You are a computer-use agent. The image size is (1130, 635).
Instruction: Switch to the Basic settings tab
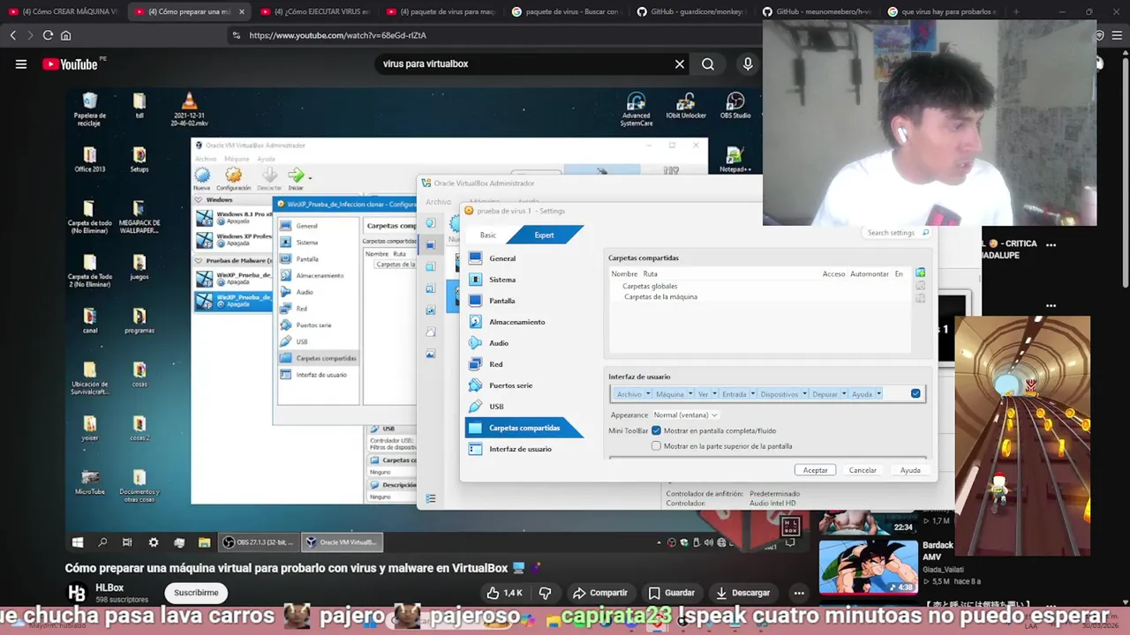[487, 235]
